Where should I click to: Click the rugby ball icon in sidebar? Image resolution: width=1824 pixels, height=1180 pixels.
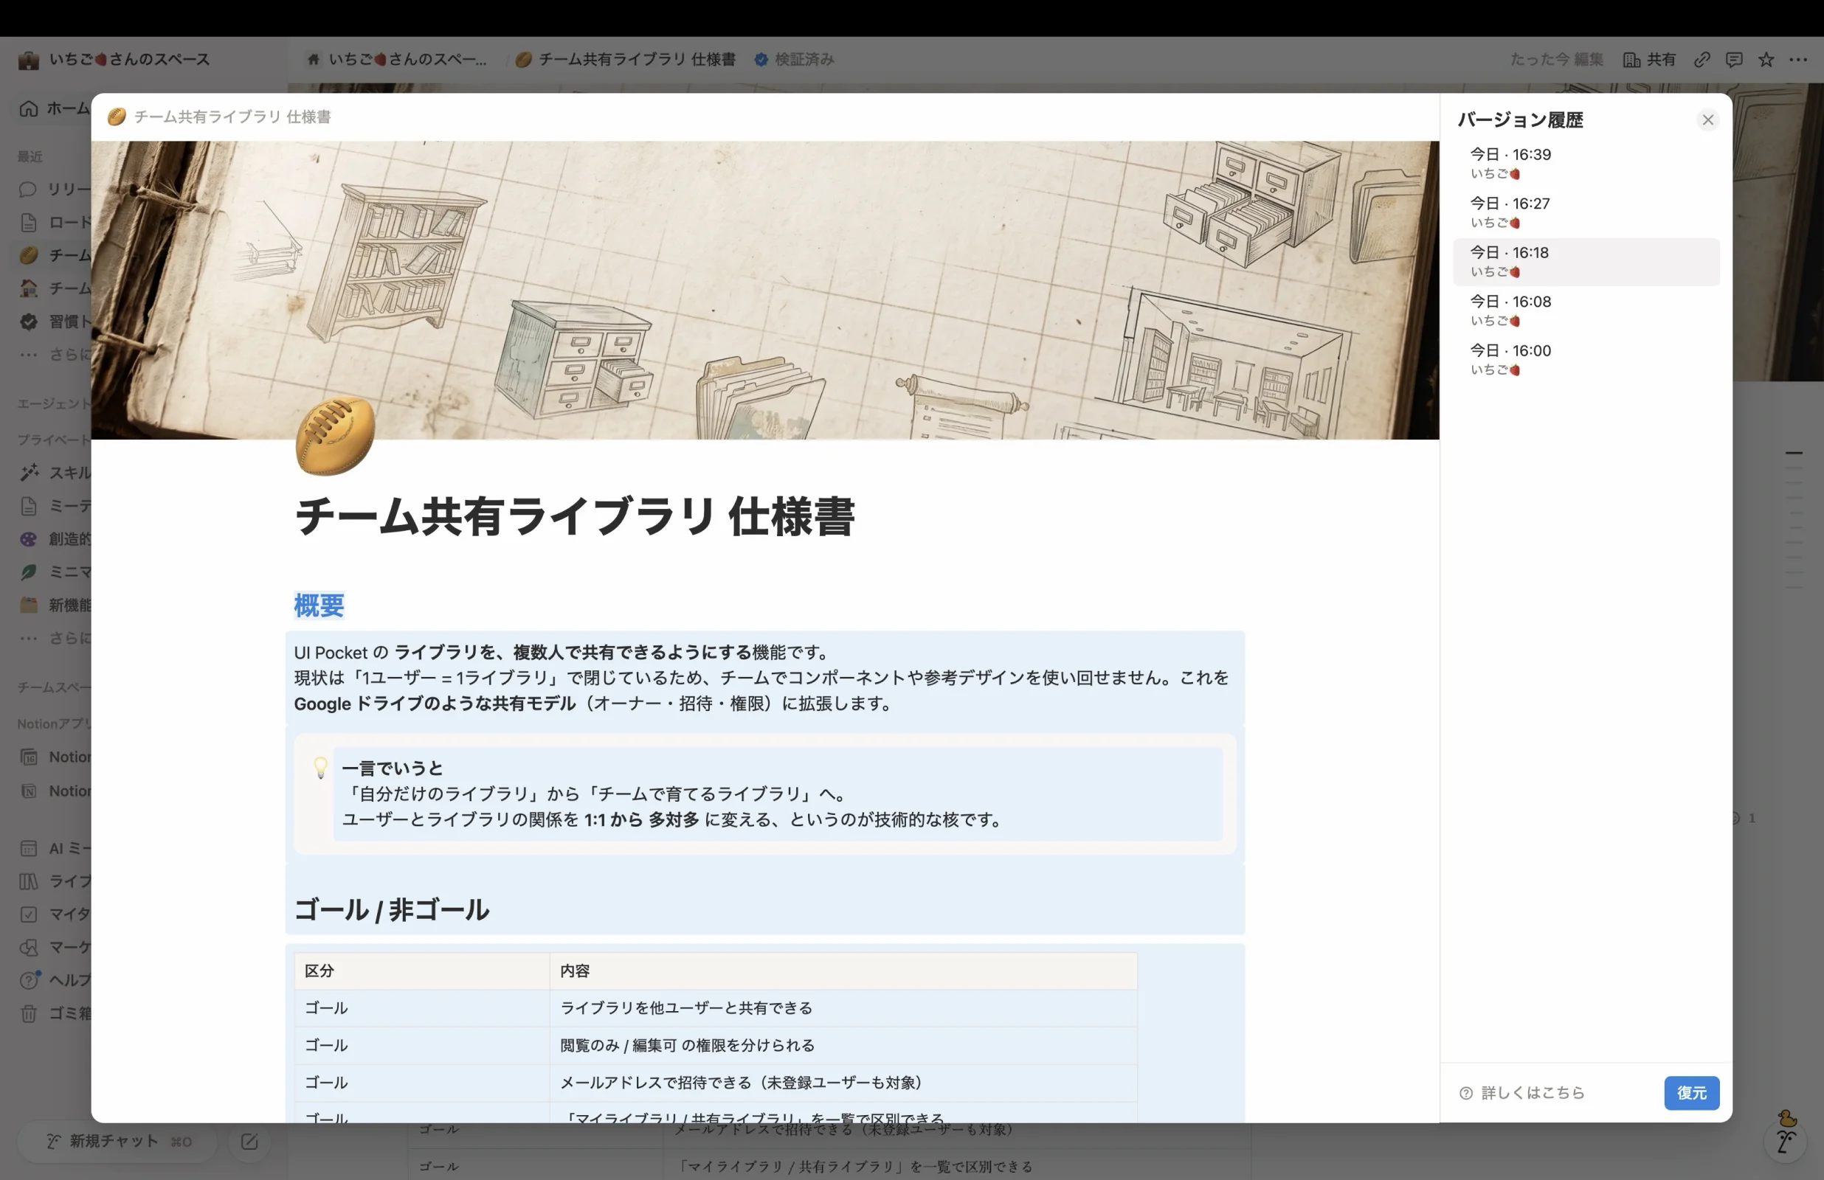28,255
